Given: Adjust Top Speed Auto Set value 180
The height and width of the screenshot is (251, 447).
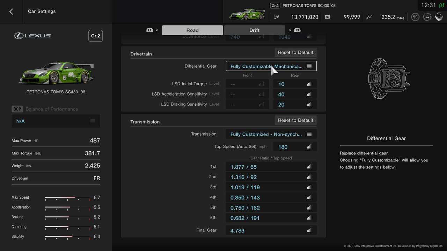Looking at the screenshot, I should 295,147.
